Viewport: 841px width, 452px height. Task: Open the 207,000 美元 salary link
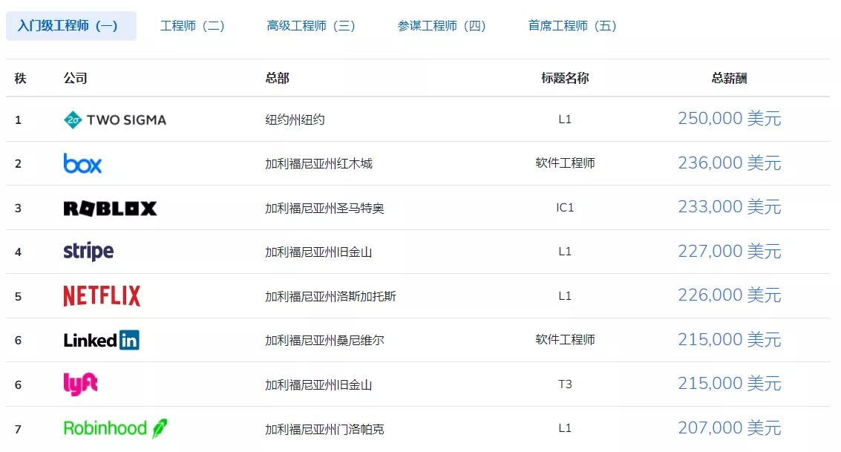pos(730,428)
